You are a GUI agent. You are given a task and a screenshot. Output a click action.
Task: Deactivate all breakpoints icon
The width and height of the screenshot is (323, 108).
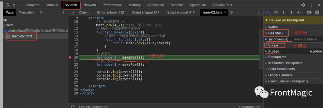(309, 12)
